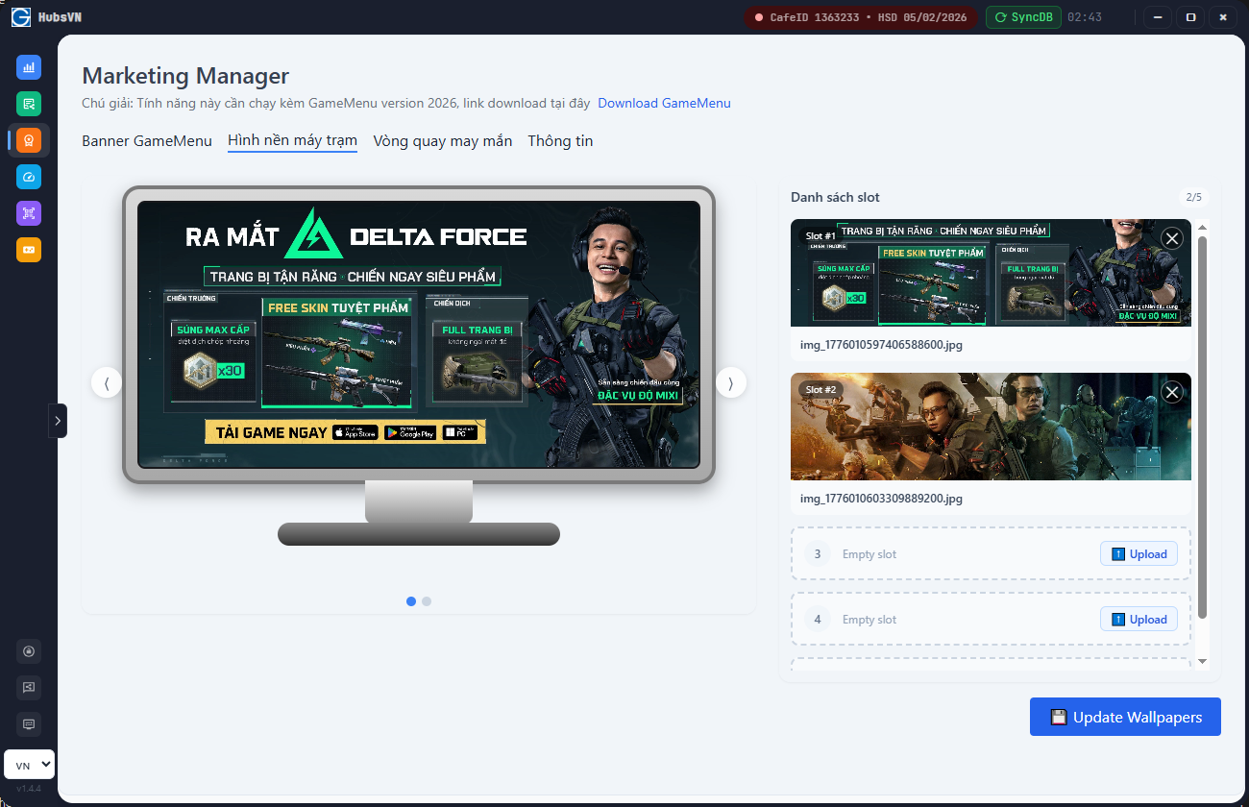Remove the Slot #1 wallpaper
This screenshot has width=1249, height=807.
[1171, 238]
